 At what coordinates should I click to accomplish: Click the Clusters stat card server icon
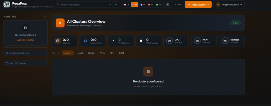58,41
